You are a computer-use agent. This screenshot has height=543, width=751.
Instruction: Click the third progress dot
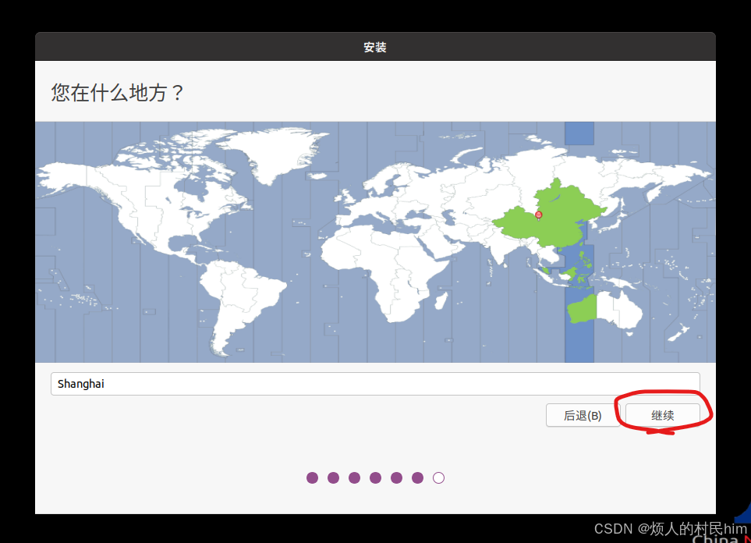(x=354, y=477)
